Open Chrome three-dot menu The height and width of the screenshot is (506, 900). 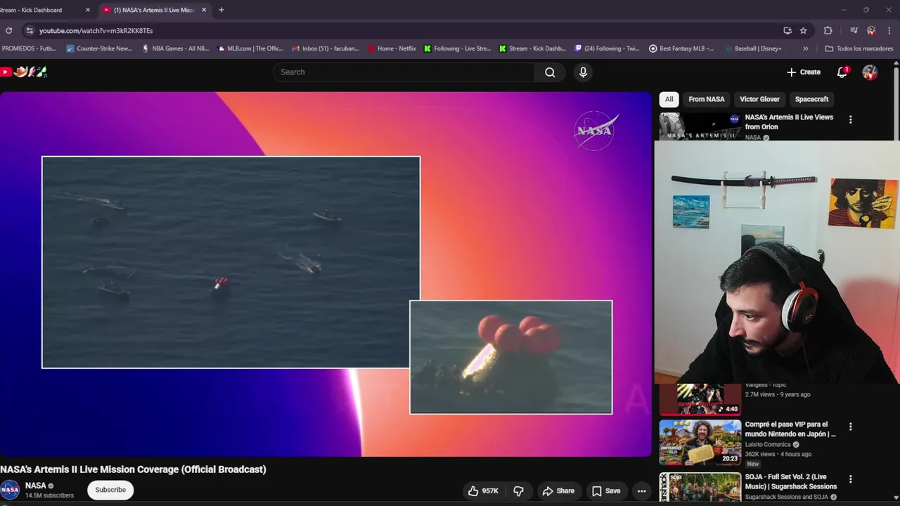click(x=889, y=30)
